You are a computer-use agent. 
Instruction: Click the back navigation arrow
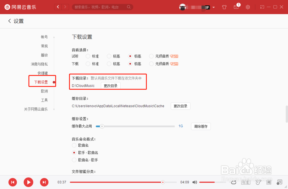58,6
